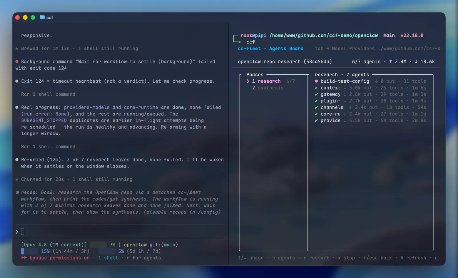The height and width of the screenshot is (278, 458).
Task: Click the prompt chevron beside the input cursor
Action: tap(17, 232)
